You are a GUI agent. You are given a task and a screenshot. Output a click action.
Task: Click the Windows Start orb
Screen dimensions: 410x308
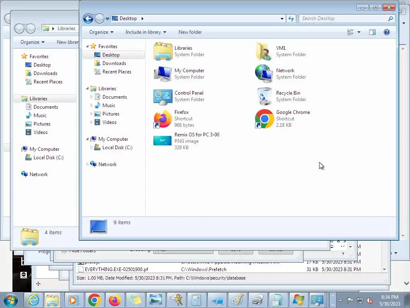coord(11,300)
